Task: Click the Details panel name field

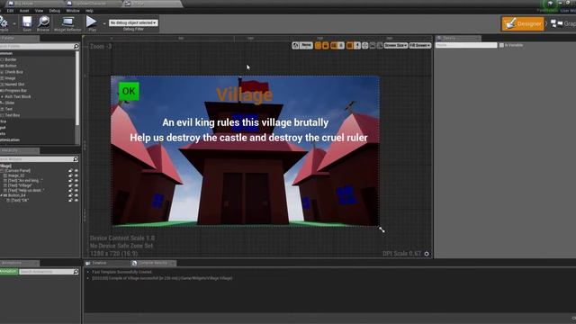Action: [x=466, y=45]
